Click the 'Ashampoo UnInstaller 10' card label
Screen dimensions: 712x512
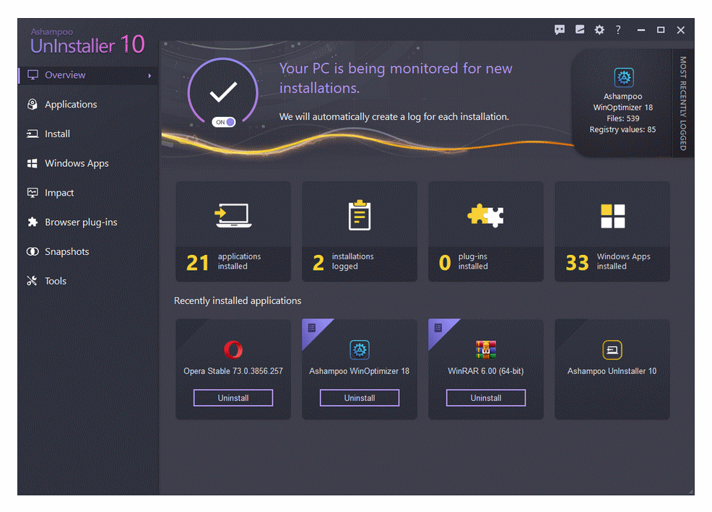point(612,371)
